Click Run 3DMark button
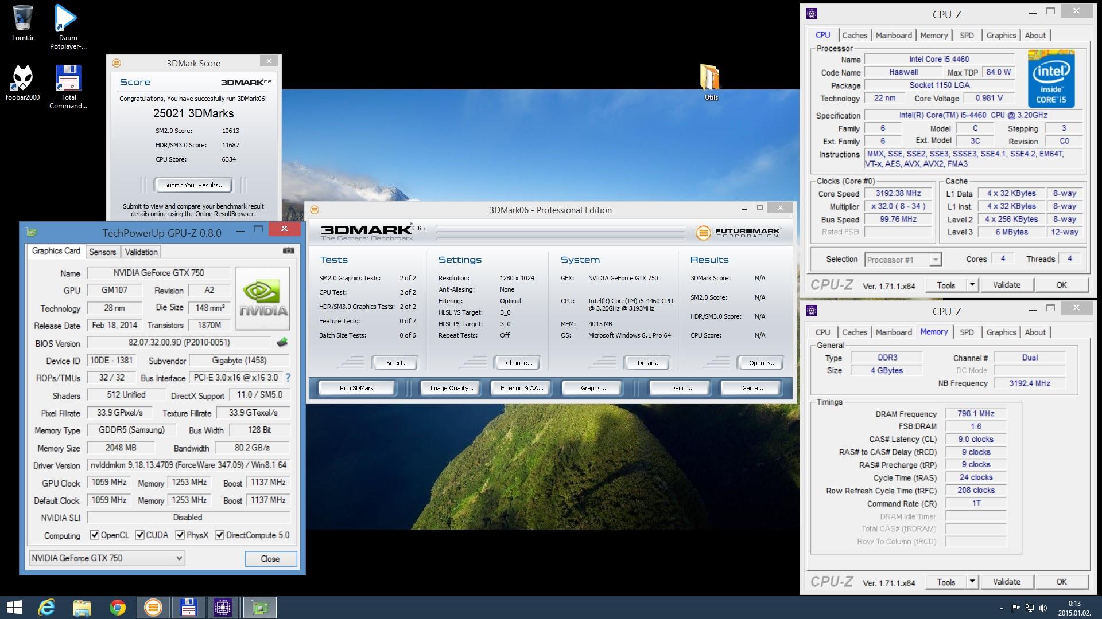 click(356, 388)
